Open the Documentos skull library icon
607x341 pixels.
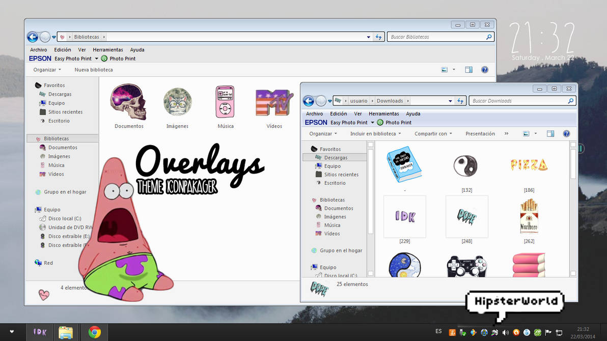128,102
